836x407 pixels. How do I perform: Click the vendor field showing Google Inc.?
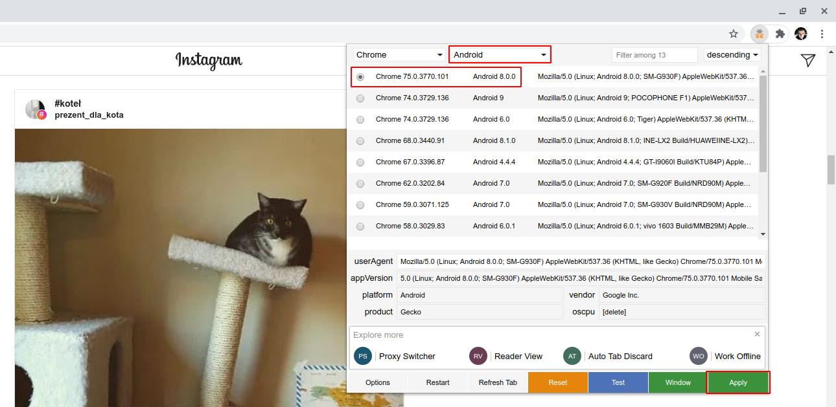click(682, 295)
